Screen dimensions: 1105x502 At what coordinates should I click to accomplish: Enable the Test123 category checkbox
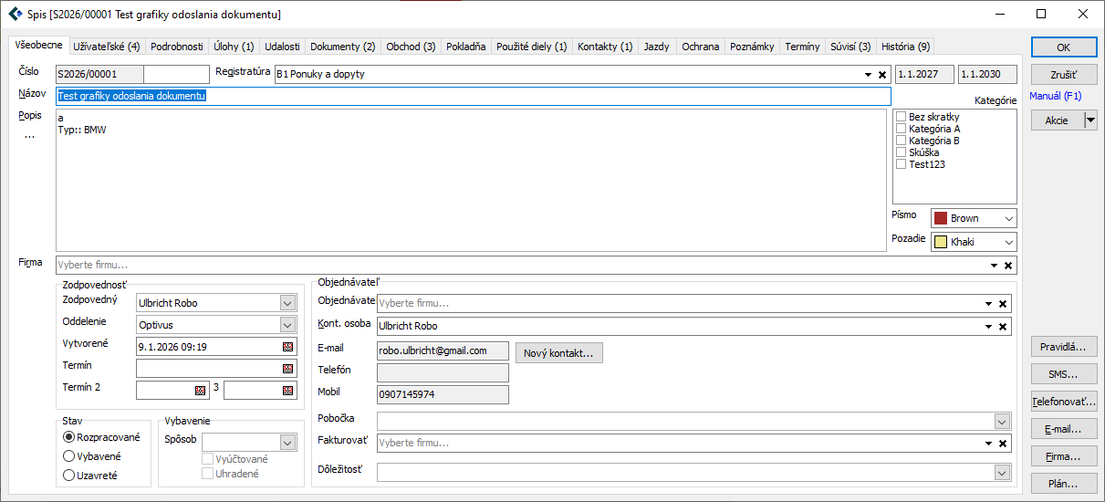[901, 164]
